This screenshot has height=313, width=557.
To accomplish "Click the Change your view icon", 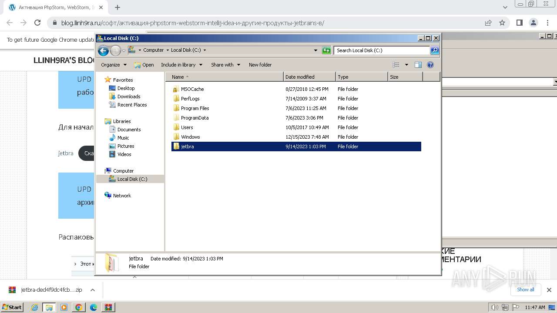I will (396, 65).
